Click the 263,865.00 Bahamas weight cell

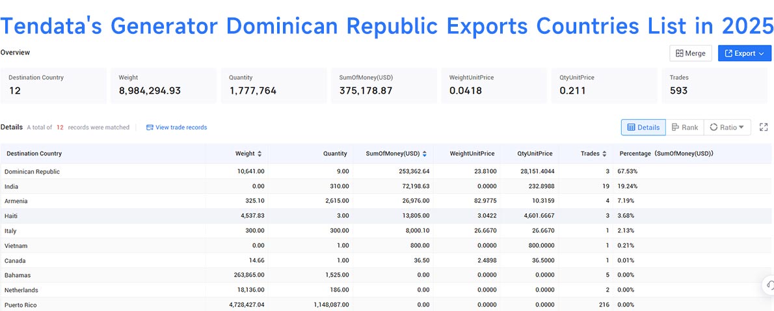(248, 275)
